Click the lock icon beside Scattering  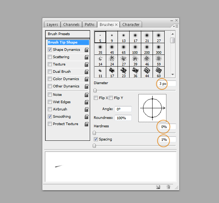[87, 57]
